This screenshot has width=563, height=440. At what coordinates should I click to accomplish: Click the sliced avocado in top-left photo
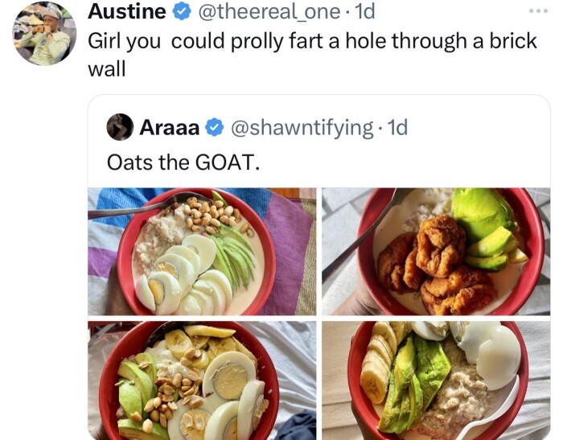pyautogui.click(x=232, y=255)
